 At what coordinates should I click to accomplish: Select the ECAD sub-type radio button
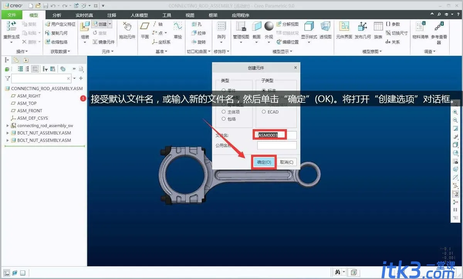264,112
